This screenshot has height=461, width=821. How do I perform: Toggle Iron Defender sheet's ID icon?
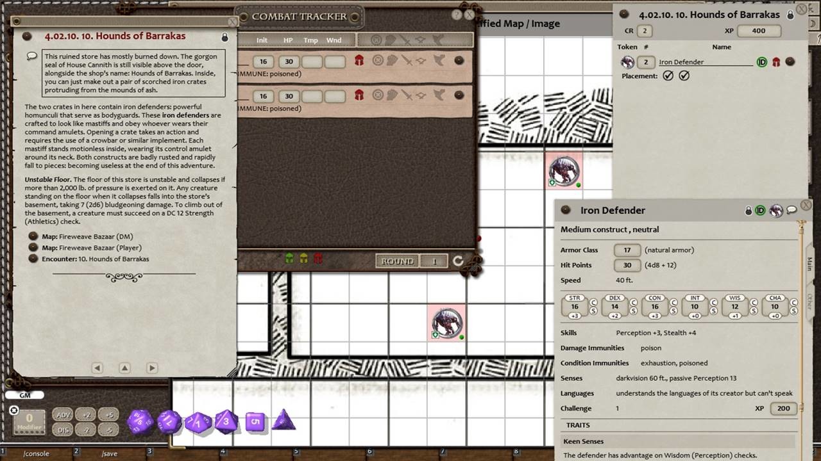760,211
